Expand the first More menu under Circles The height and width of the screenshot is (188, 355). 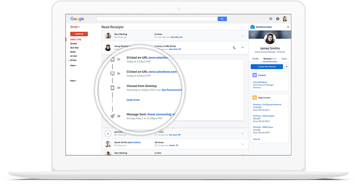tap(73, 66)
